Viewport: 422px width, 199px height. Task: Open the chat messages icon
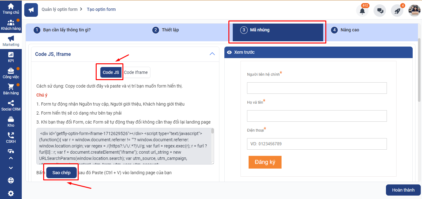click(380, 11)
